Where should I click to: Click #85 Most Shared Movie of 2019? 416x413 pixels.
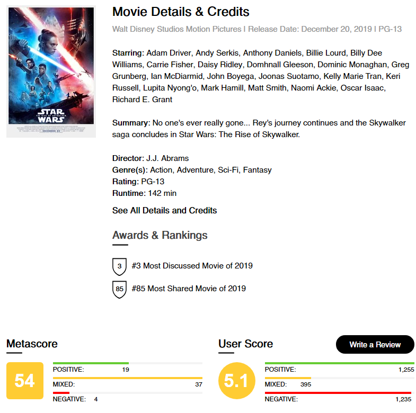pos(189,289)
